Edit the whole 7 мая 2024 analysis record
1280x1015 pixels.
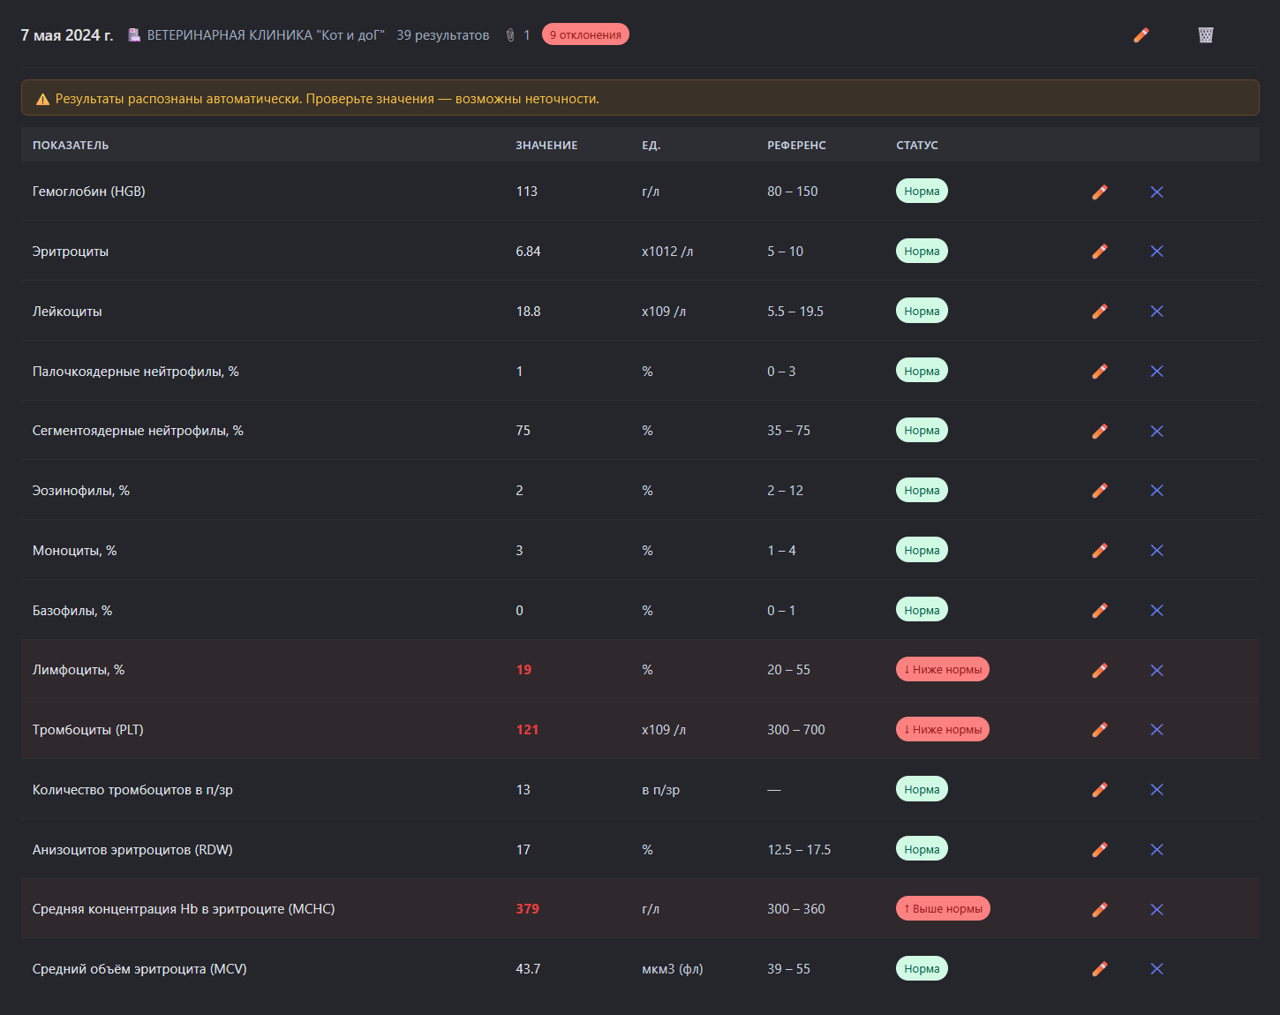[x=1141, y=35]
